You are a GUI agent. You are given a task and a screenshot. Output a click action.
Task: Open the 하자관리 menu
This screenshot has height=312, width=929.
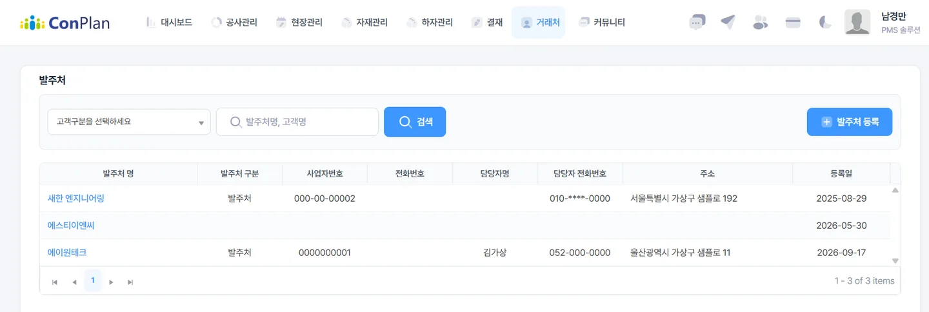430,23
